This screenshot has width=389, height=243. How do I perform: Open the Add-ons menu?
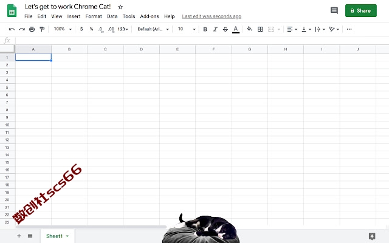(150, 16)
